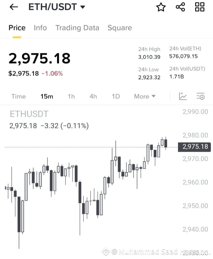Tap the 2,975.18 current price marker
The image size is (213, 259).
(x=194, y=147)
